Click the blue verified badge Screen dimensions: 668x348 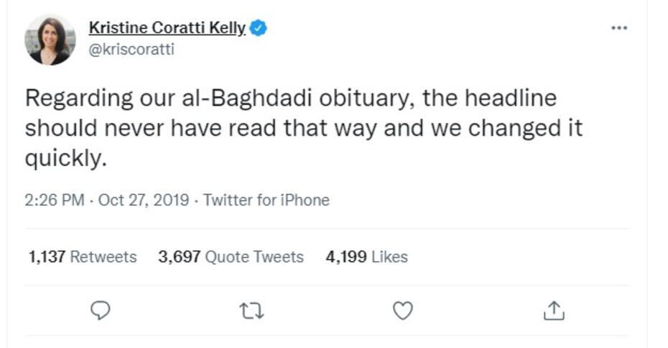pyautogui.click(x=259, y=28)
